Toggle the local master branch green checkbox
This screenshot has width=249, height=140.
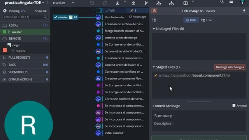(4, 32)
